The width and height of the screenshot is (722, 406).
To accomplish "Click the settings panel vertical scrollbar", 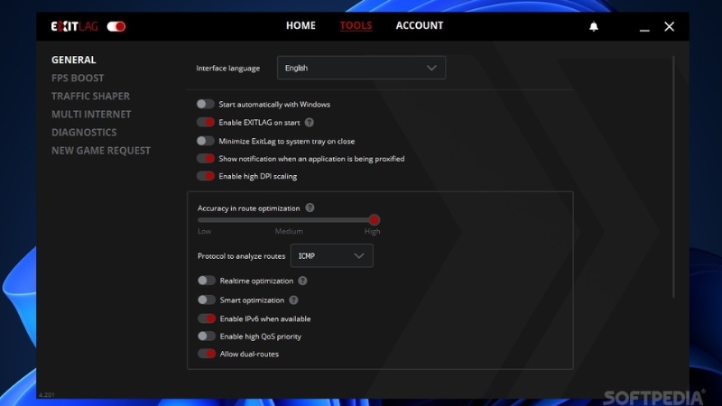I will [673, 177].
